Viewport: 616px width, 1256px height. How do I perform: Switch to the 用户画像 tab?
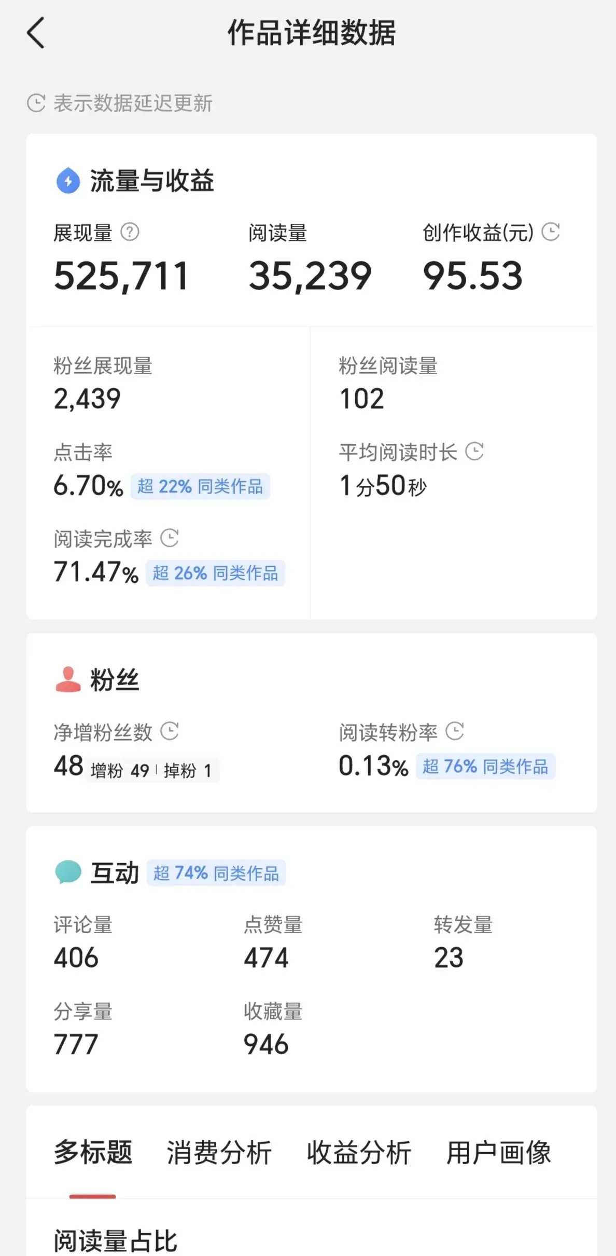tap(499, 1152)
